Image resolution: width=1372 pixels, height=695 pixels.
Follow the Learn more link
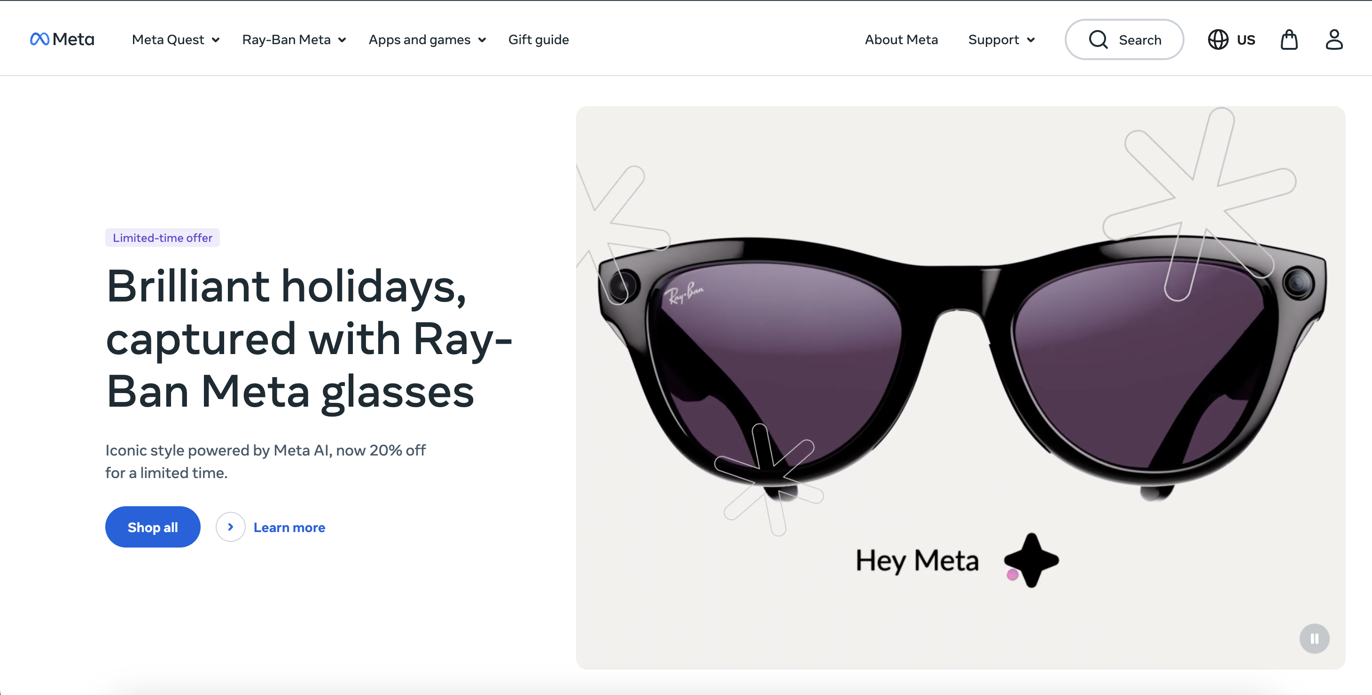(x=289, y=527)
